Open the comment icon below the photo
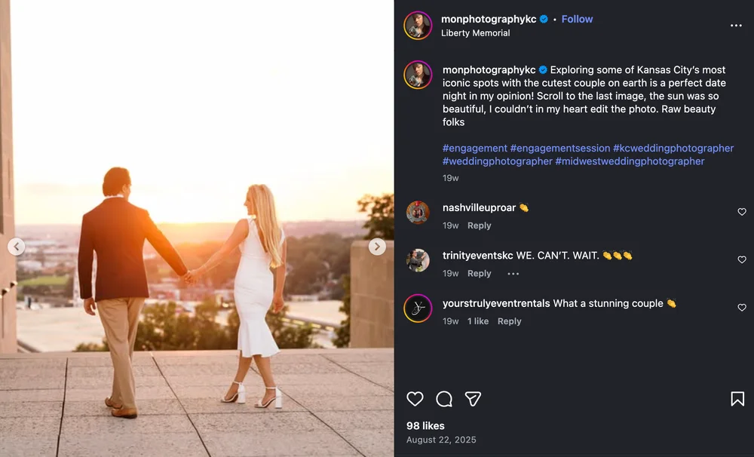Image resolution: width=754 pixels, height=457 pixels. (x=443, y=399)
